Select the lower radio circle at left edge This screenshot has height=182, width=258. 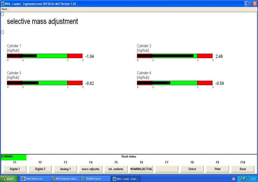coord(2,32)
